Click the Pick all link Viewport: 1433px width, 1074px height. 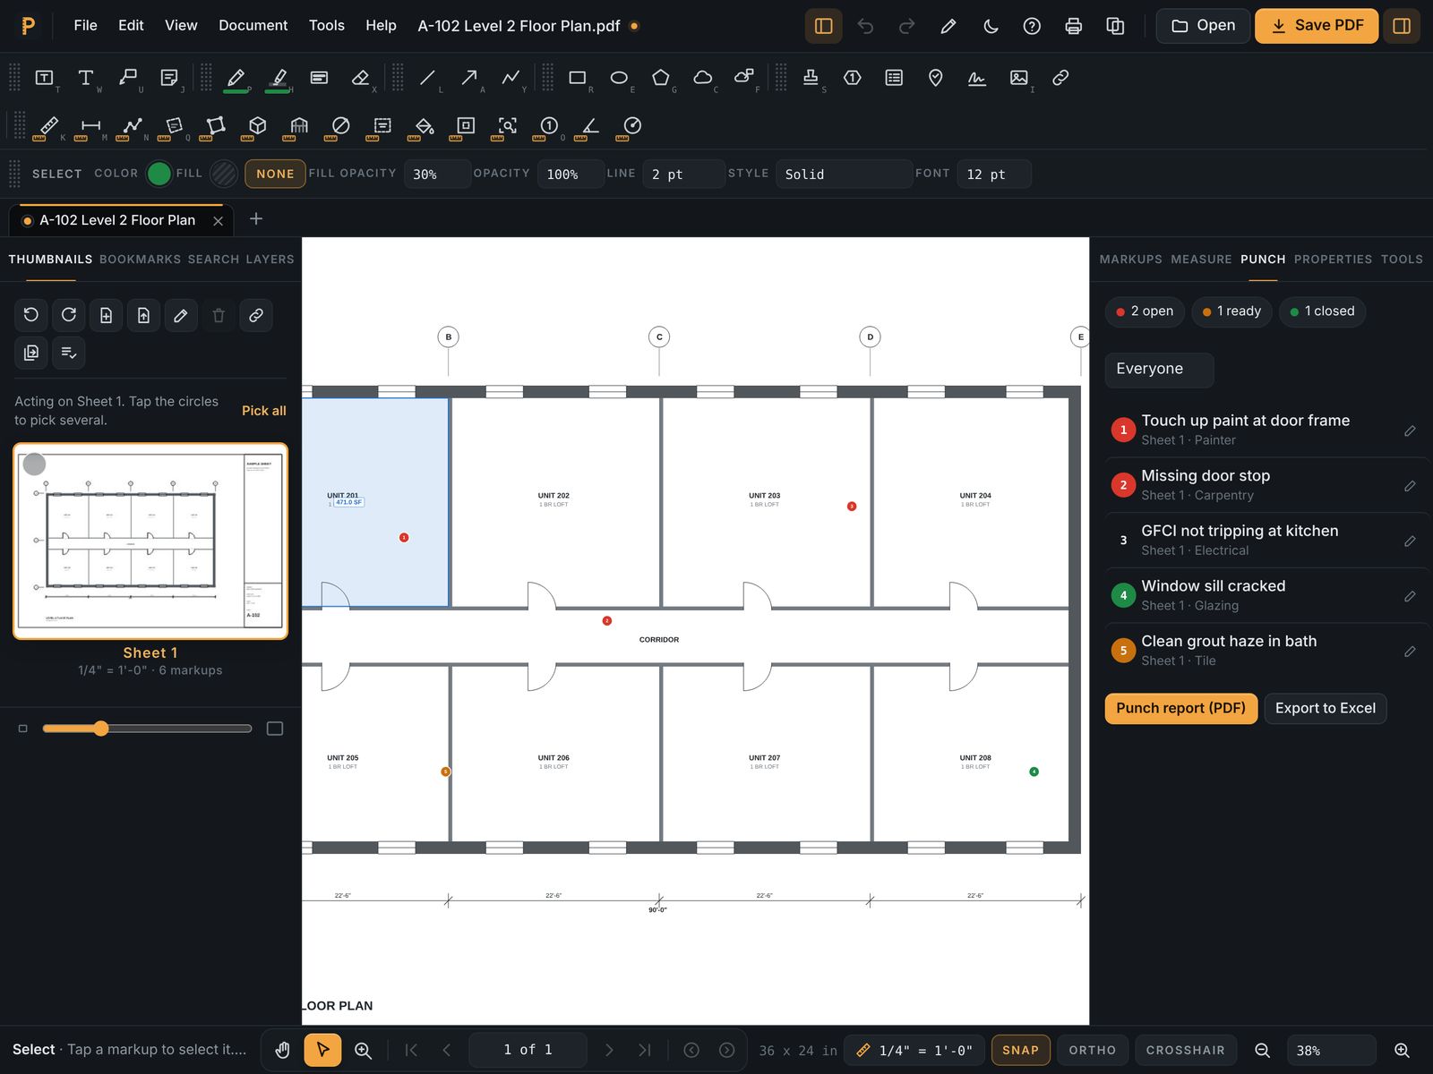[264, 411]
